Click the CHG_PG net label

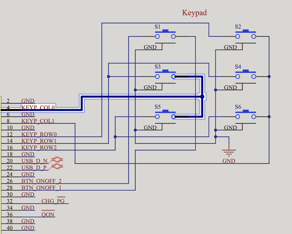click(53, 201)
